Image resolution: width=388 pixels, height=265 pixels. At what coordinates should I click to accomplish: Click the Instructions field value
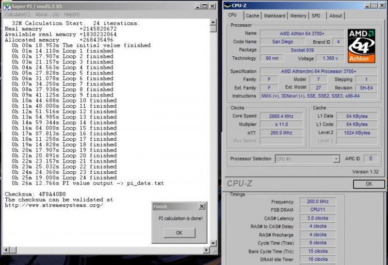pyautogui.click(x=319, y=96)
